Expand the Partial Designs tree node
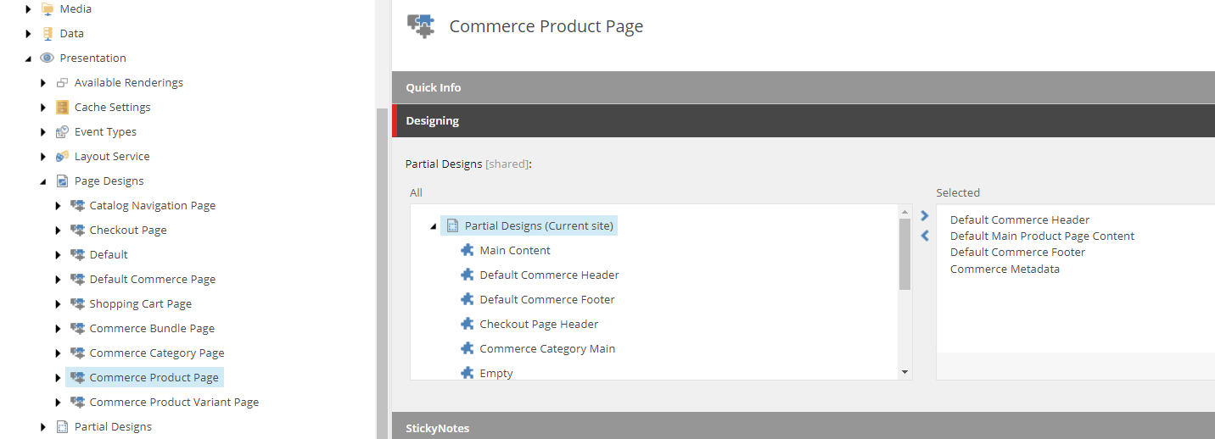This screenshot has width=1215, height=439. coord(43,427)
